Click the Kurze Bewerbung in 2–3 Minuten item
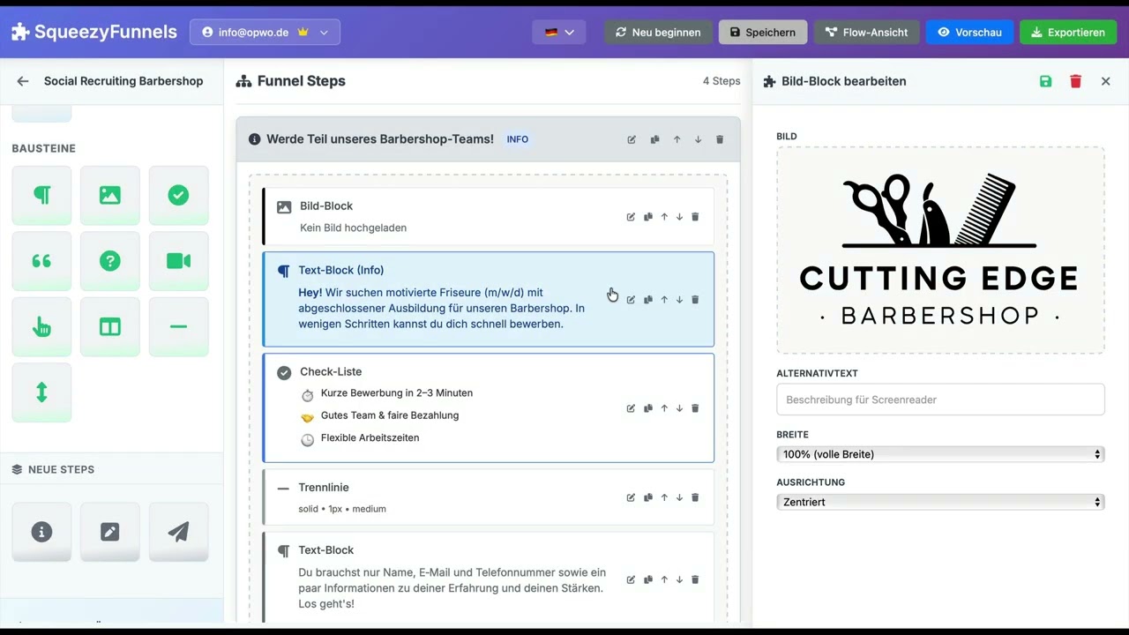The height and width of the screenshot is (635, 1129). point(397,393)
